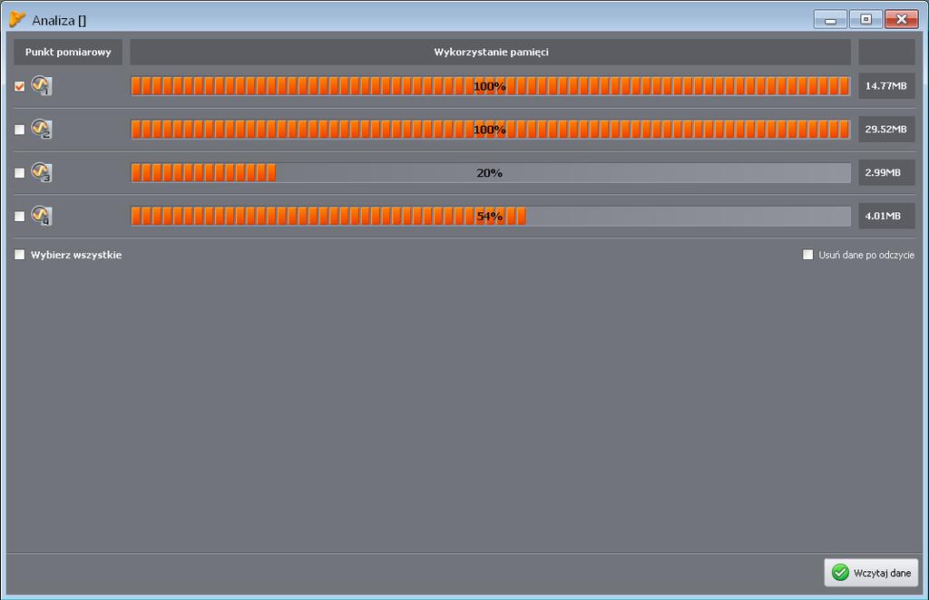Enable Usuń dane po odczycie option
Screen dimensions: 929x600
pyautogui.click(x=807, y=255)
